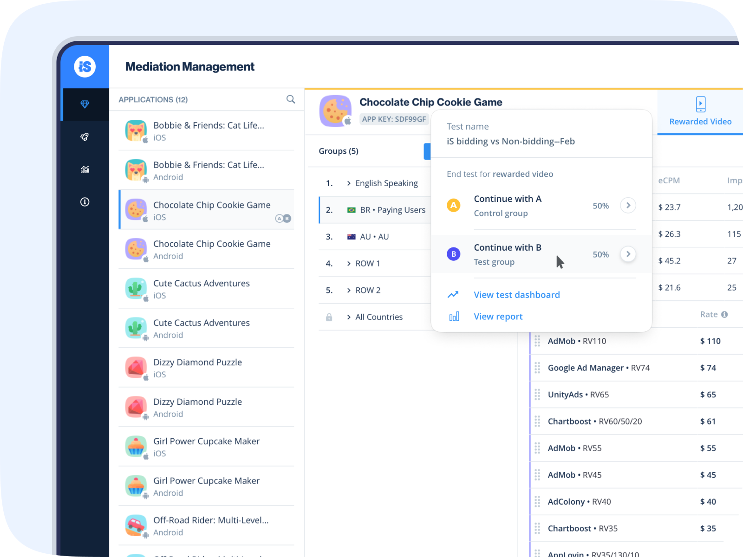This screenshot has height=557, width=743.
Task: Click the APP KEY: SDF99GF label
Action: pos(394,119)
